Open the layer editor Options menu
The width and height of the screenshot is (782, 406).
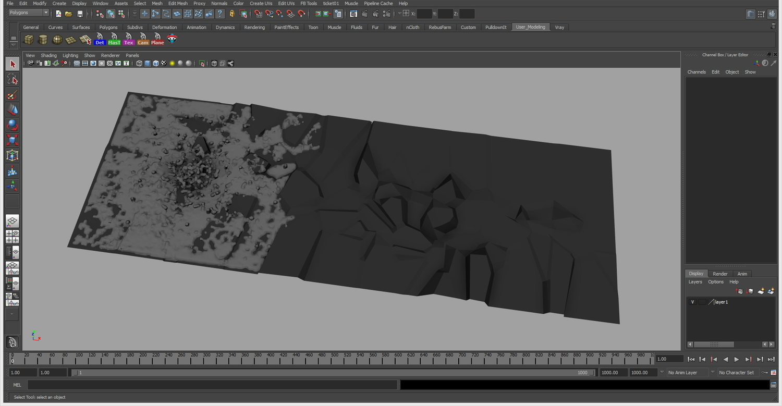coord(716,282)
